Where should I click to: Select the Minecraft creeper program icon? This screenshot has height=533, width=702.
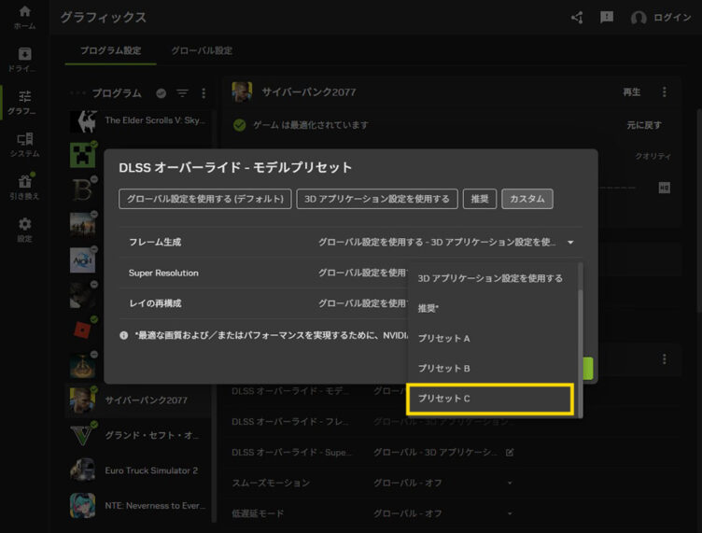pos(82,155)
